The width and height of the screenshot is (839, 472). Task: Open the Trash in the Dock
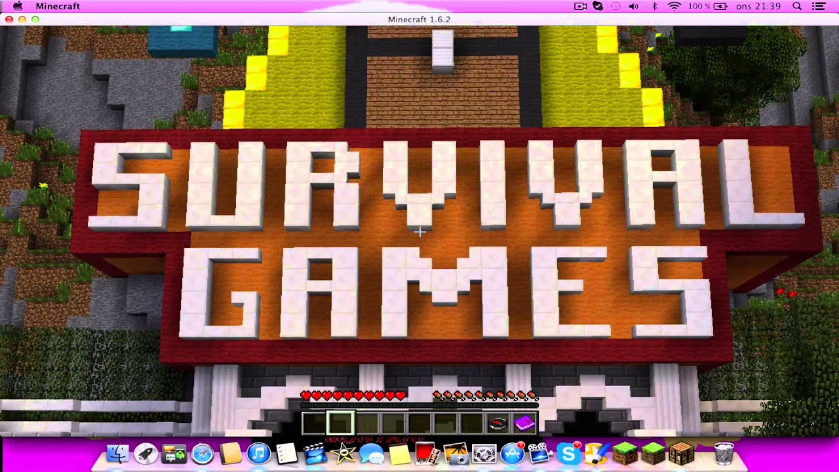pyautogui.click(x=724, y=454)
